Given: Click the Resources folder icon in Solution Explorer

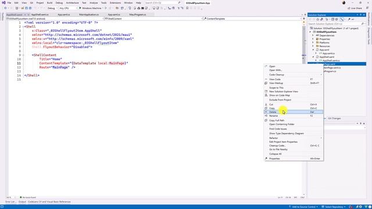Looking at the screenshot, I should point(317,46).
